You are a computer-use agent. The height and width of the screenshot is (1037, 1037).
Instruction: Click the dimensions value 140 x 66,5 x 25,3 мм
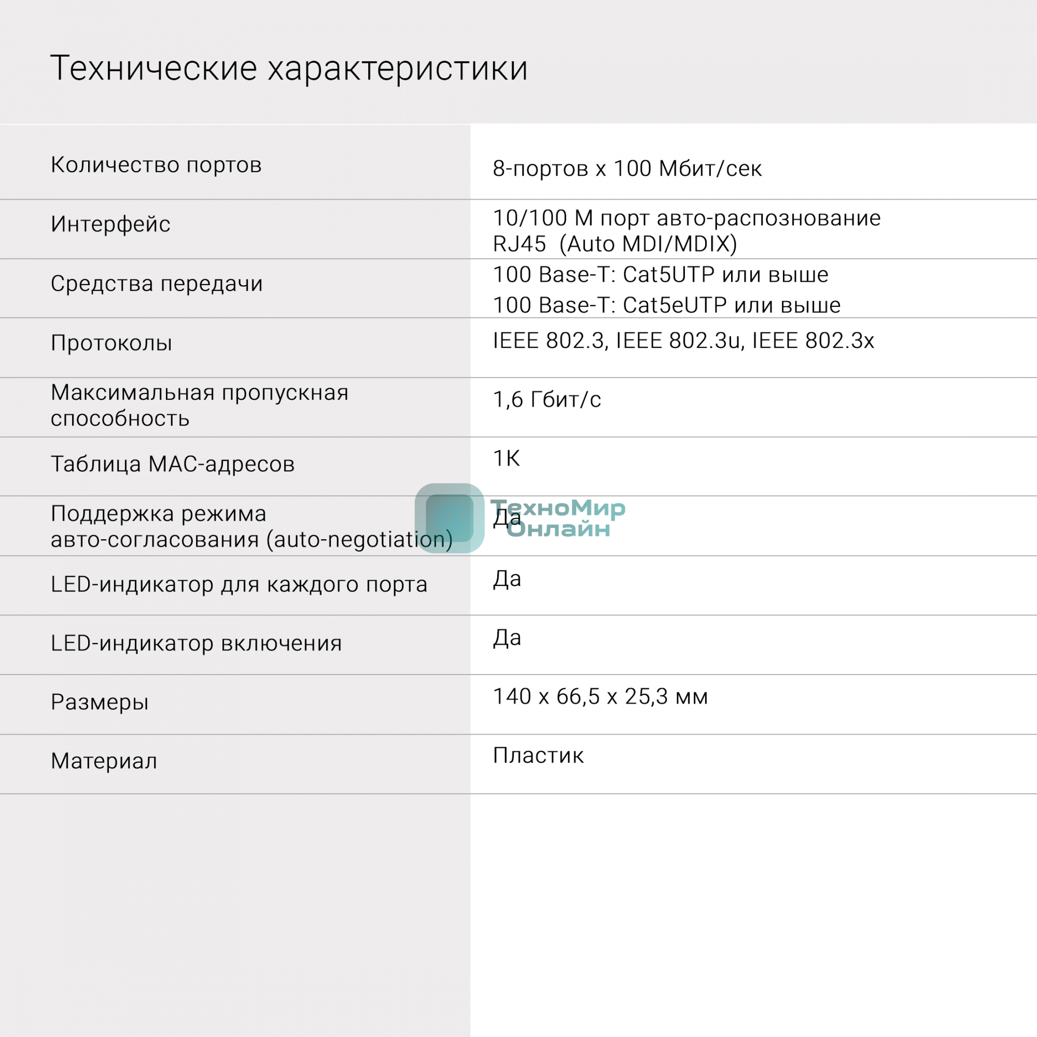click(600, 696)
